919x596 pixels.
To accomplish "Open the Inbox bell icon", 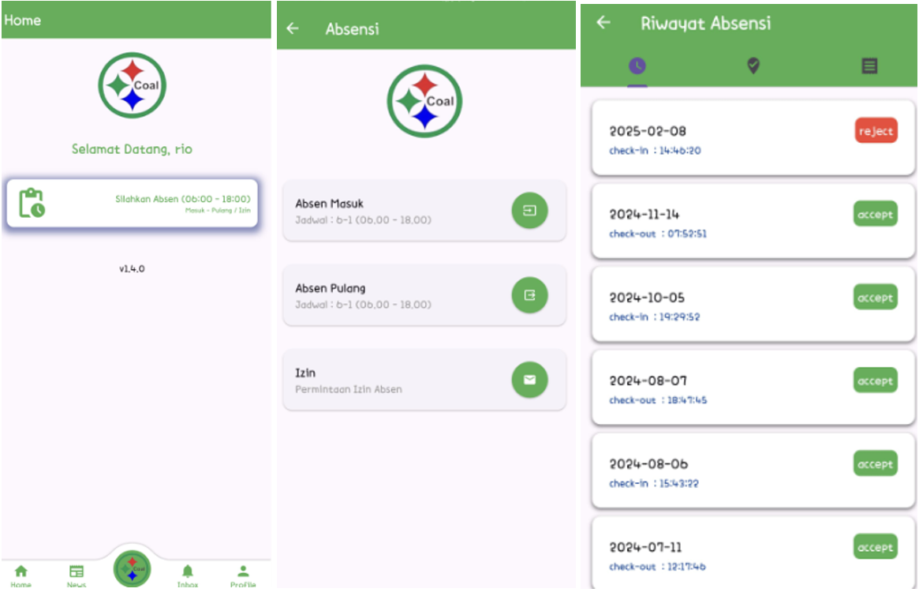I will point(188,572).
